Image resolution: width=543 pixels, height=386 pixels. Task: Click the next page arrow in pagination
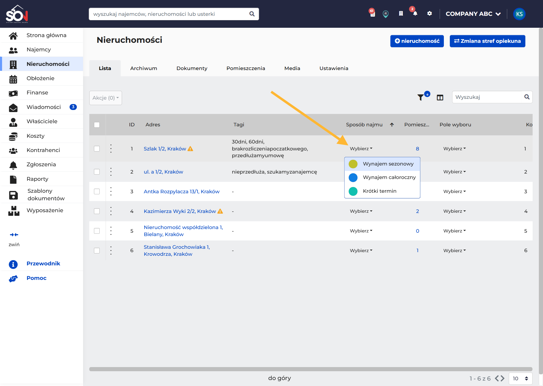[x=503, y=378]
